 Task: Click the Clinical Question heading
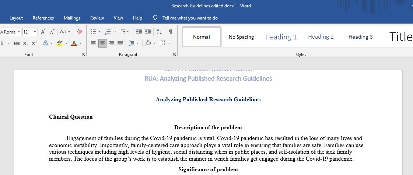coord(71,117)
